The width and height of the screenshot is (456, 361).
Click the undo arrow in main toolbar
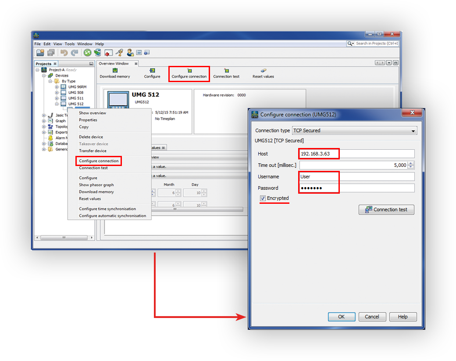point(64,53)
